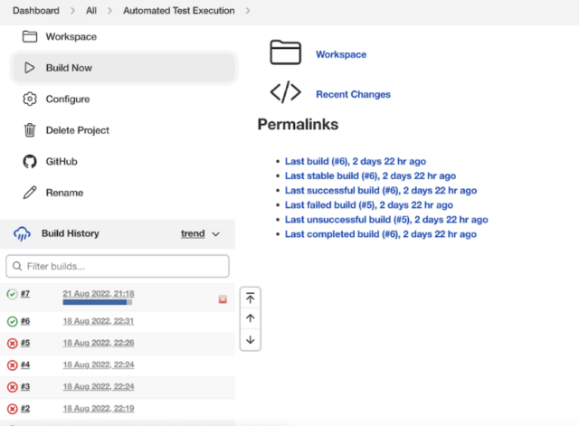Click the Delete Project trash icon
The height and width of the screenshot is (426, 579).
30,130
